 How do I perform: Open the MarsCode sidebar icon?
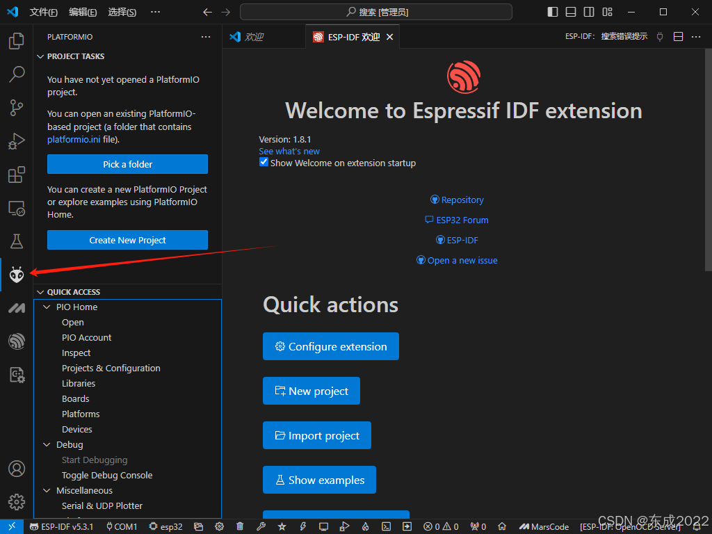click(17, 308)
